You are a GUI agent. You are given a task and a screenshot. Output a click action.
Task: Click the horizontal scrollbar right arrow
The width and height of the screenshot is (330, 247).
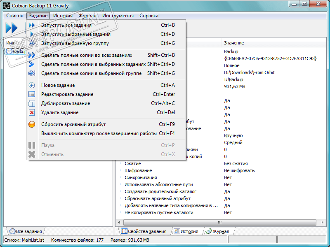pyautogui.click(x=322, y=222)
